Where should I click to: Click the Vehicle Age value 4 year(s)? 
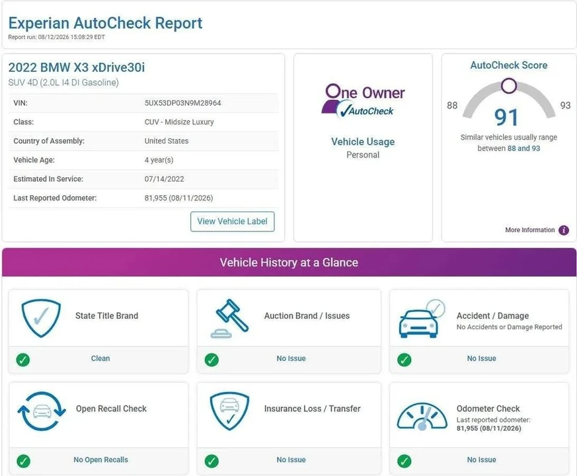pyautogui.click(x=159, y=160)
